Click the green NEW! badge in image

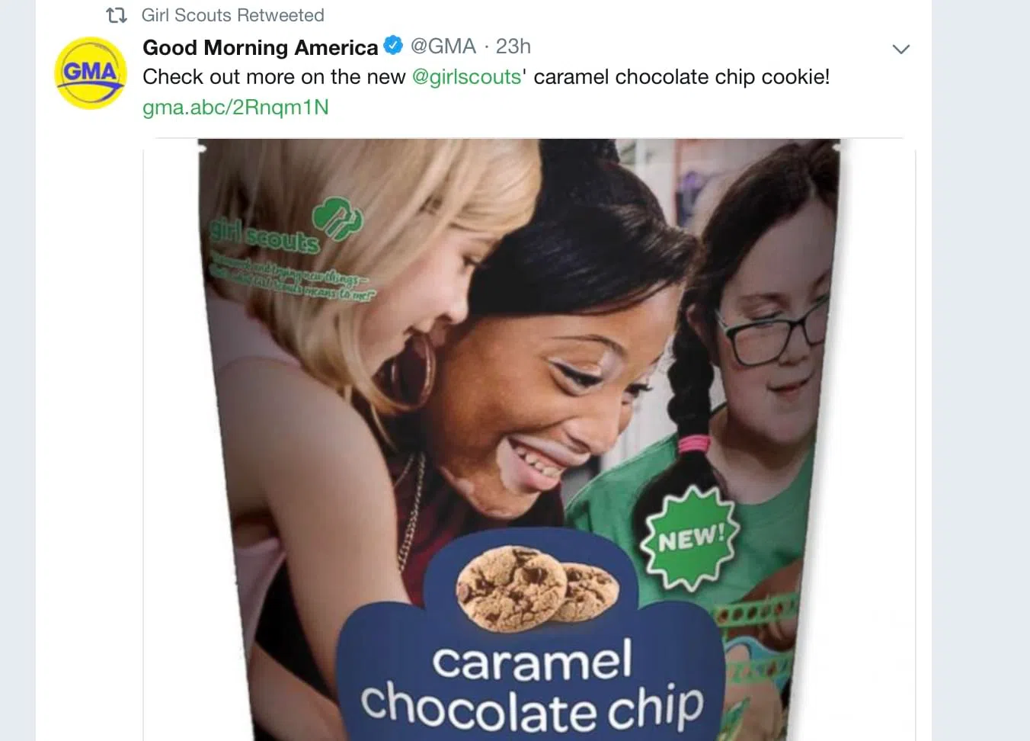click(x=690, y=538)
